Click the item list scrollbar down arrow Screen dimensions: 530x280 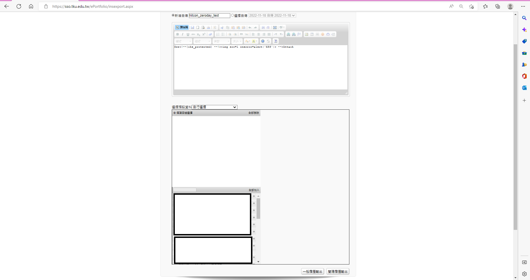(258, 261)
